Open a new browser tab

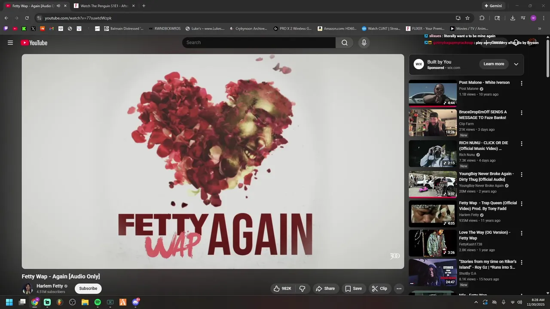coord(144,6)
